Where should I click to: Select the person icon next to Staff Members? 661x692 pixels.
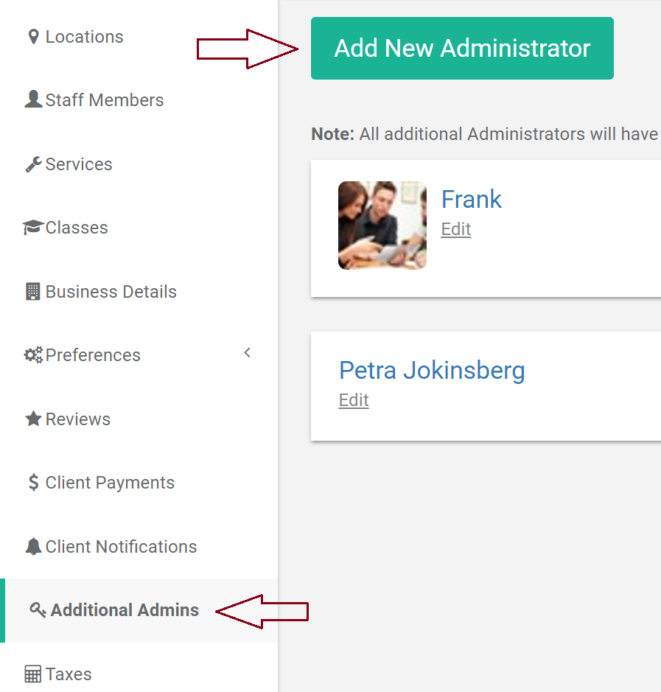[32, 99]
